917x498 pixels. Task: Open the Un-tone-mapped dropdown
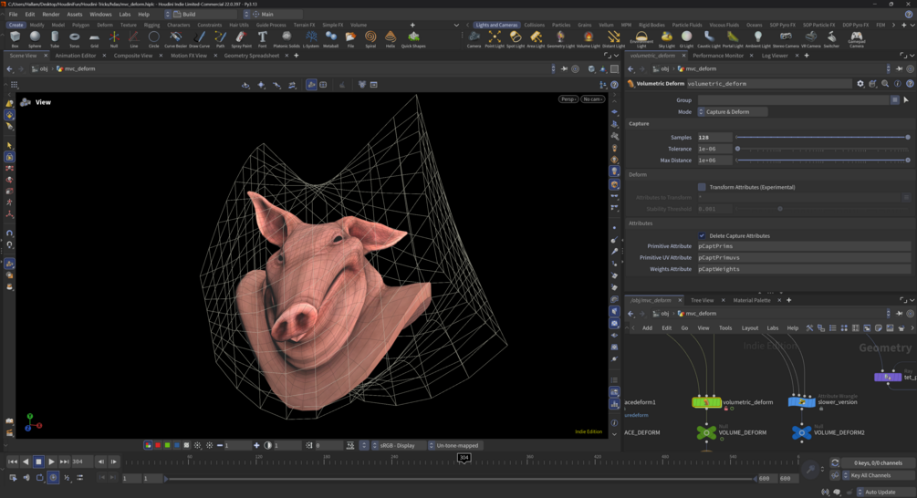(x=457, y=445)
